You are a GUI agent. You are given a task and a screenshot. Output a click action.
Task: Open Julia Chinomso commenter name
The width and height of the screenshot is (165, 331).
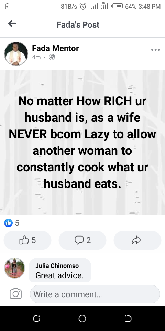tap(57, 266)
